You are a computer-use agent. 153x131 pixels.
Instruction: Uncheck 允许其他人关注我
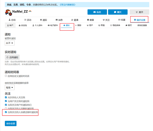pos(6,97)
